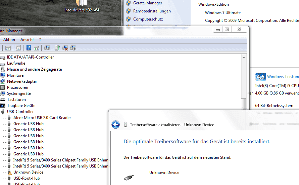Click the Scan for hardware changes icon
Screen dimensions: 299x185
tap(47, 48)
